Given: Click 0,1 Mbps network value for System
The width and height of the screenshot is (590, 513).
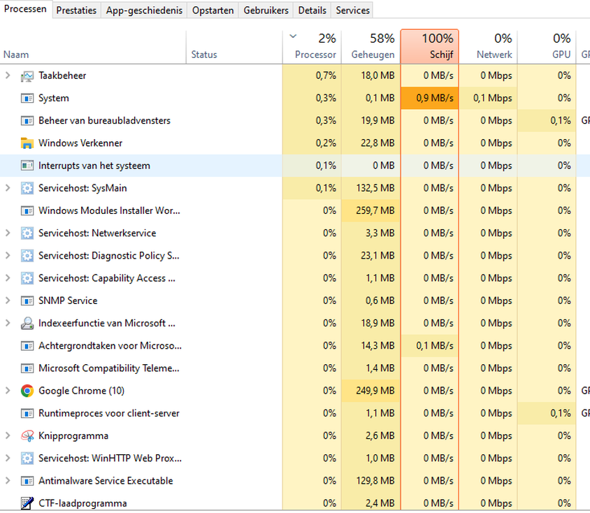Looking at the screenshot, I should click(493, 98).
